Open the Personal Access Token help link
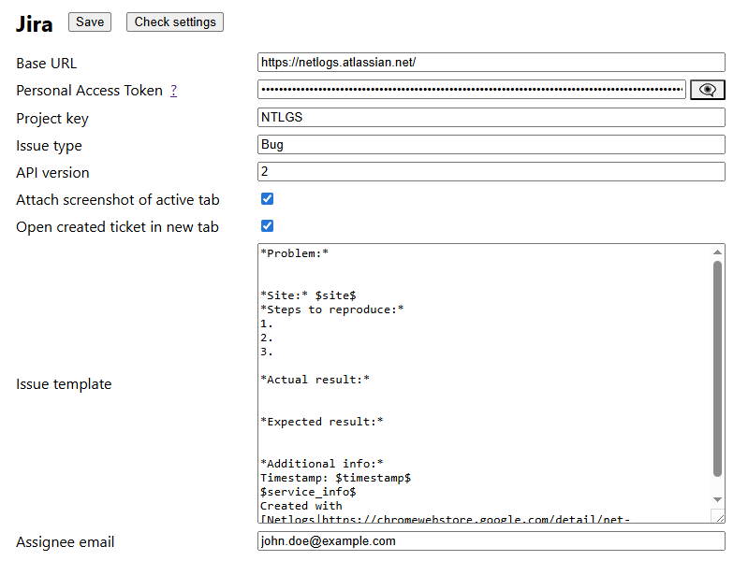Image resolution: width=748 pixels, height=561 pixels. tap(173, 90)
